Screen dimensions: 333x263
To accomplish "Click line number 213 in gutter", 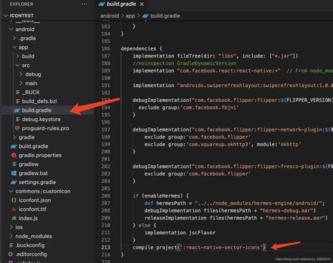I will [x=105, y=248].
